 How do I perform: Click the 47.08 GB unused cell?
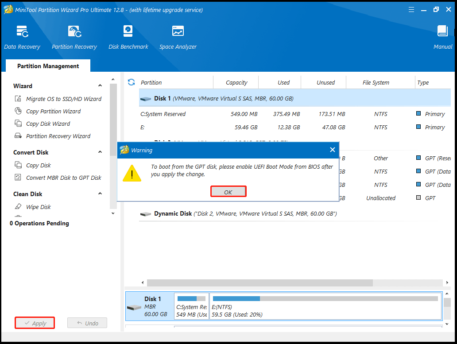point(334,128)
